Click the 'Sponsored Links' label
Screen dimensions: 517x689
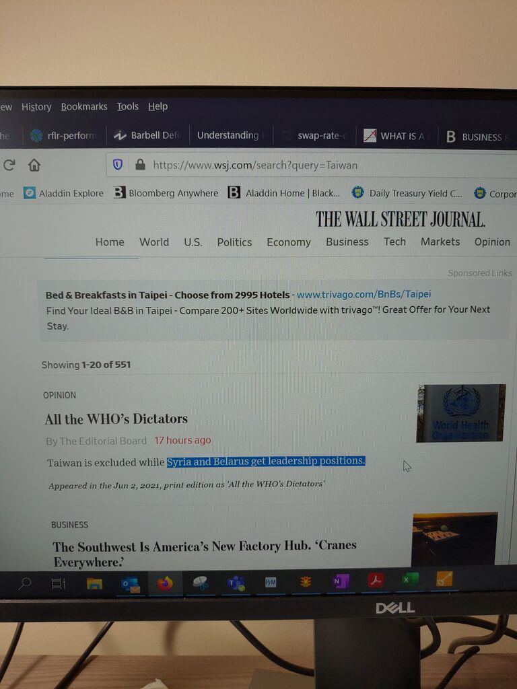(479, 273)
